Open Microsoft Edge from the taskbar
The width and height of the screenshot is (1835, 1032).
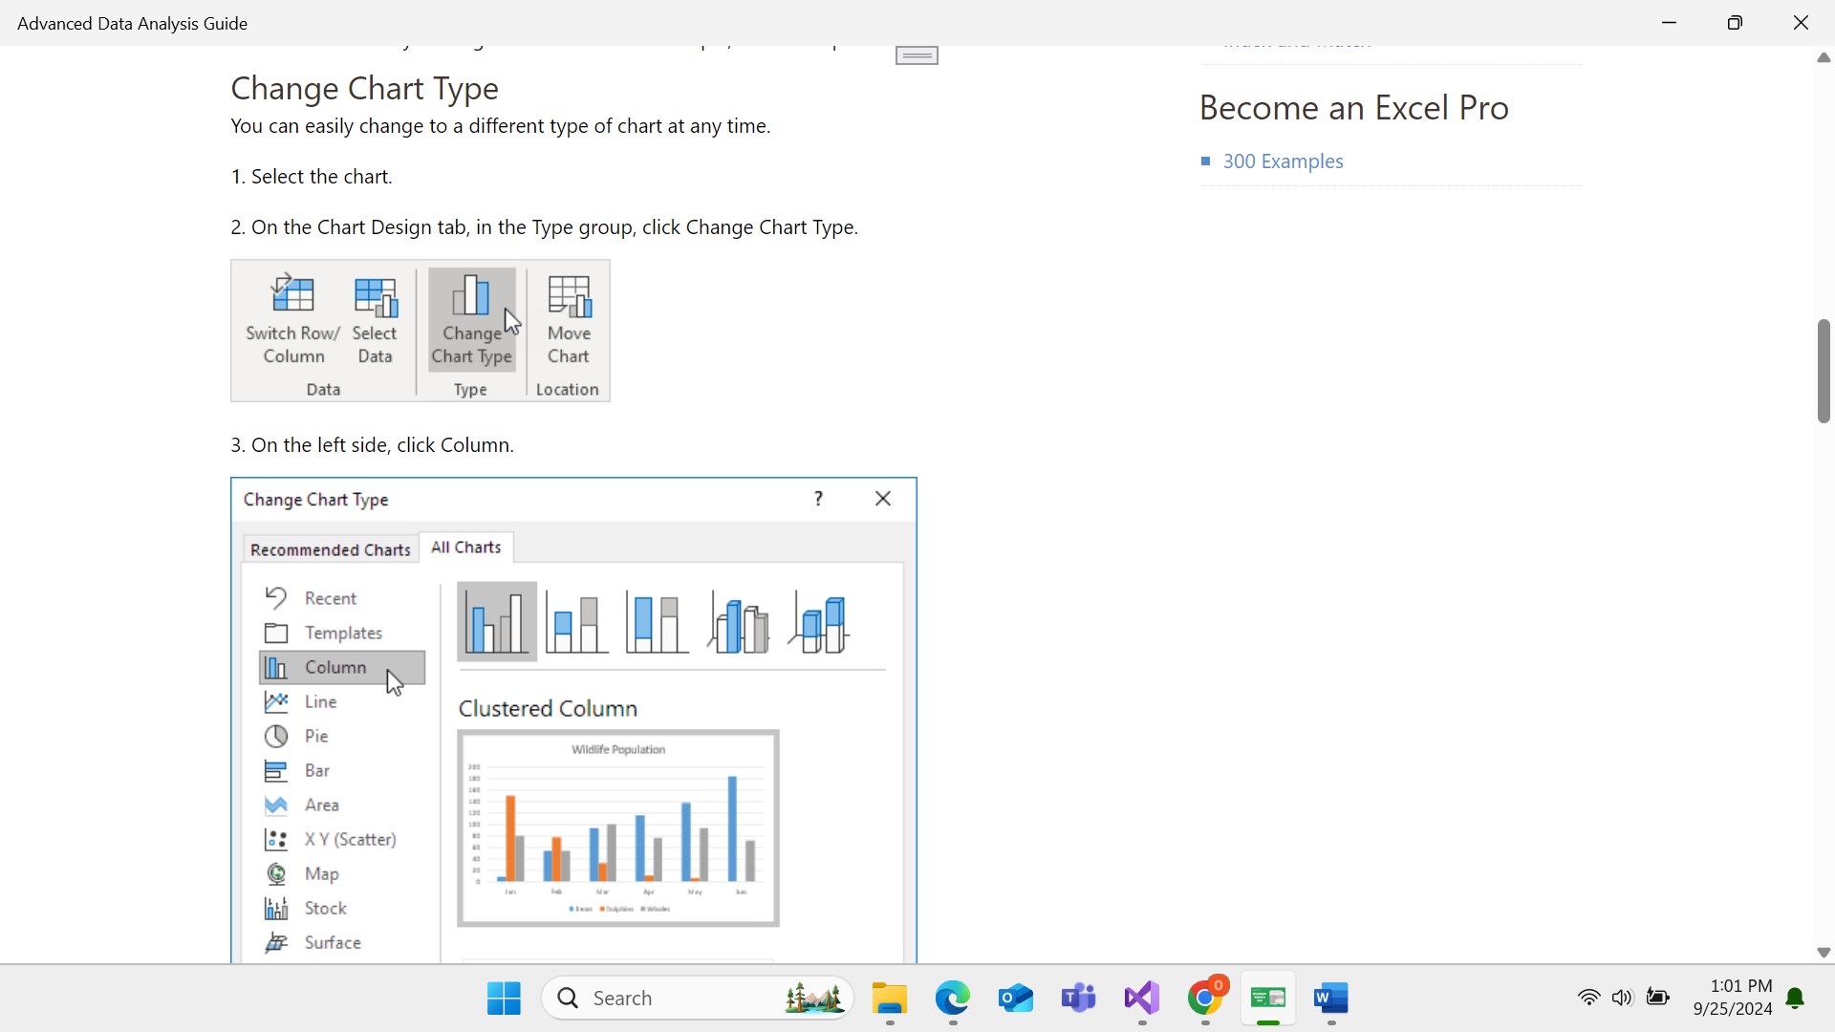[952, 999]
